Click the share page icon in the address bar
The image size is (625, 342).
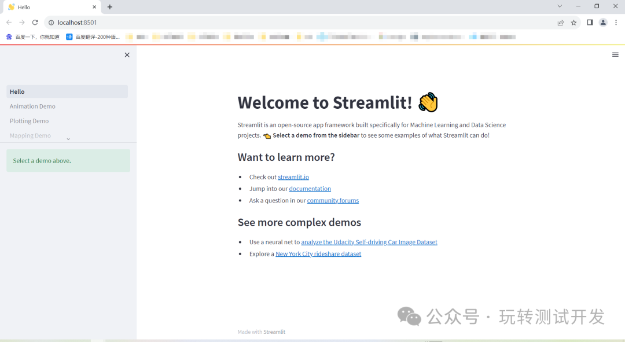tap(560, 23)
